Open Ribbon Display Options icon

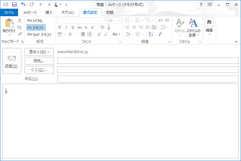pyautogui.click(x=210, y=4)
